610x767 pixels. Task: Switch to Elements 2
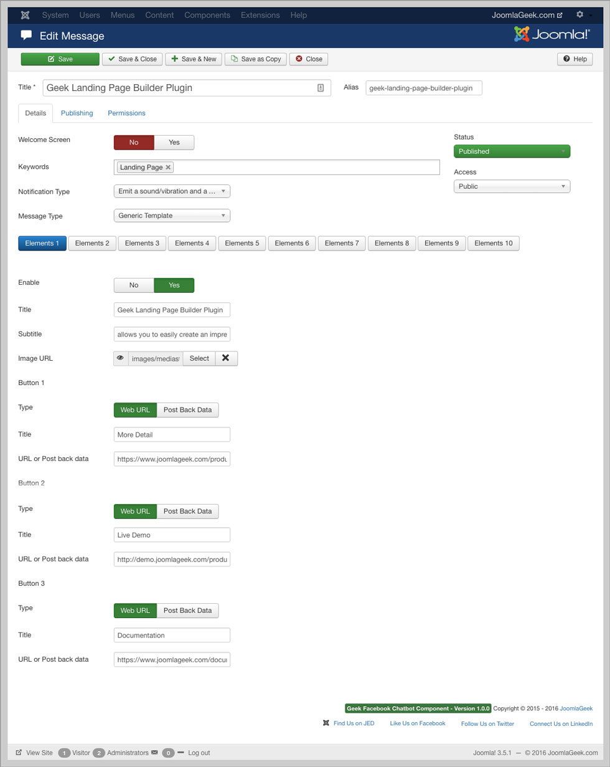(x=92, y=243)
